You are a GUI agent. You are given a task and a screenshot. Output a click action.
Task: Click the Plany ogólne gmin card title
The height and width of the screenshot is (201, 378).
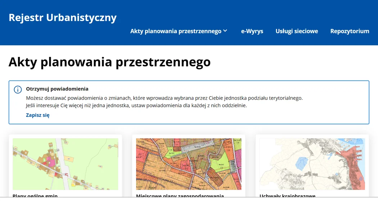point(35,196)
